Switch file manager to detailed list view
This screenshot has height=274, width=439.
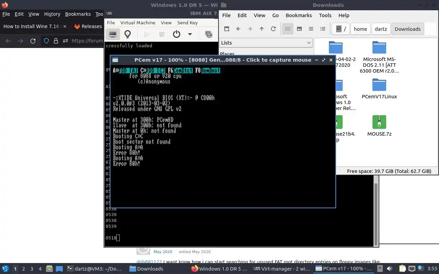[323, 29]
